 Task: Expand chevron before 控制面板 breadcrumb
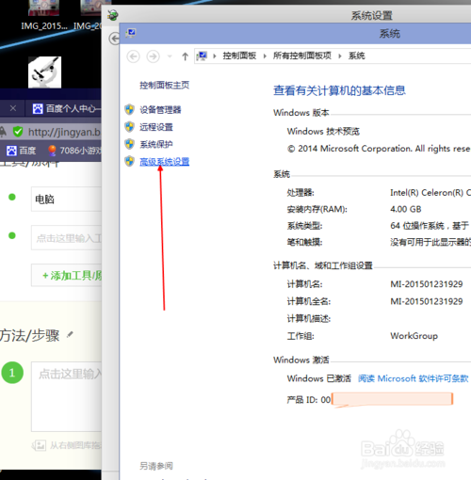tap(215, 56)
